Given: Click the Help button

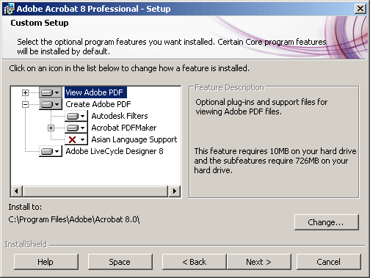Looking at the screenshot, I should pos(46,262).
